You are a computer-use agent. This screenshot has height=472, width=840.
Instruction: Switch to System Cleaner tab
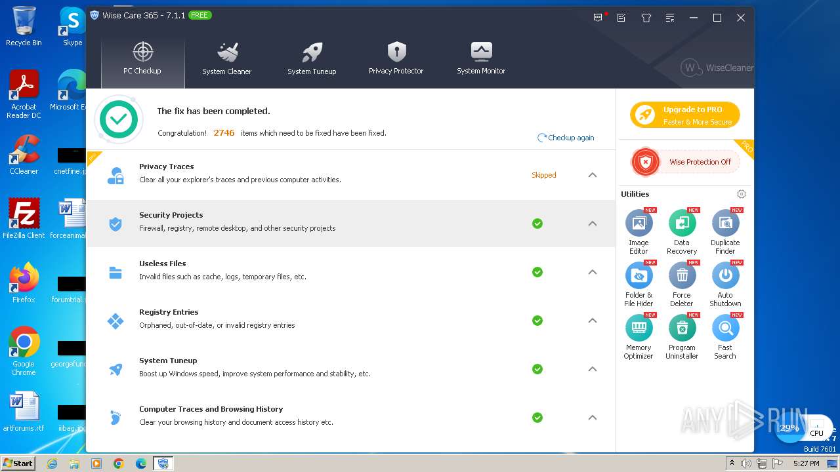[x=227, y=60]
